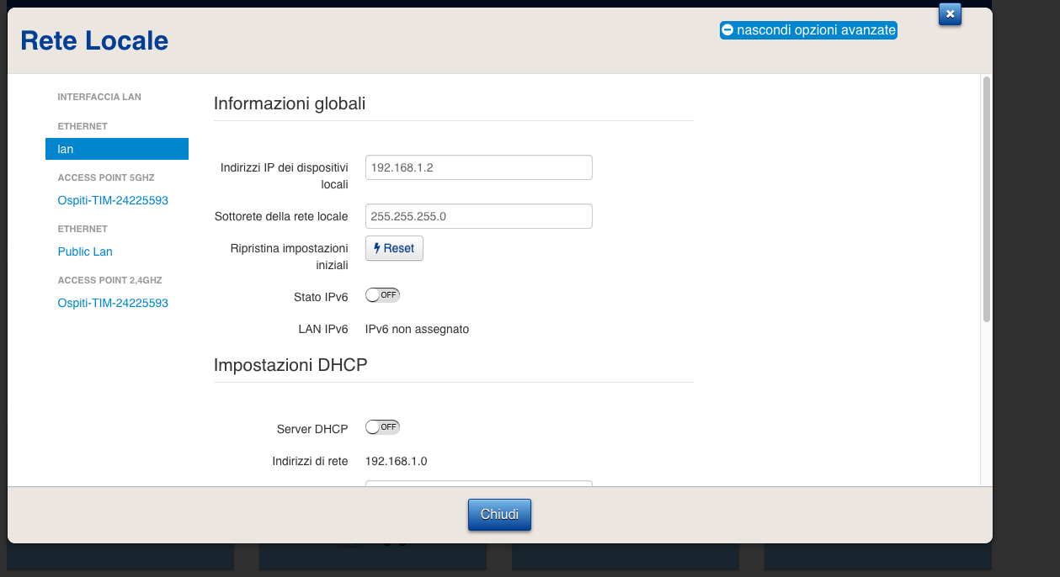Screen dimensions: 1060x577
Task: Select the lan Ethernet interface
Action: pyautogui.click(x=116, y=149)
